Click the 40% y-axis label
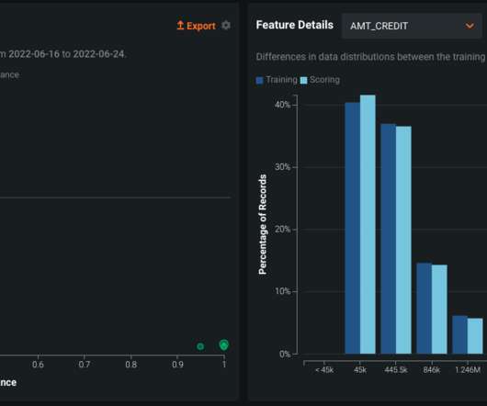This screenshot has height=406, width=487. (x=282, y=105)
